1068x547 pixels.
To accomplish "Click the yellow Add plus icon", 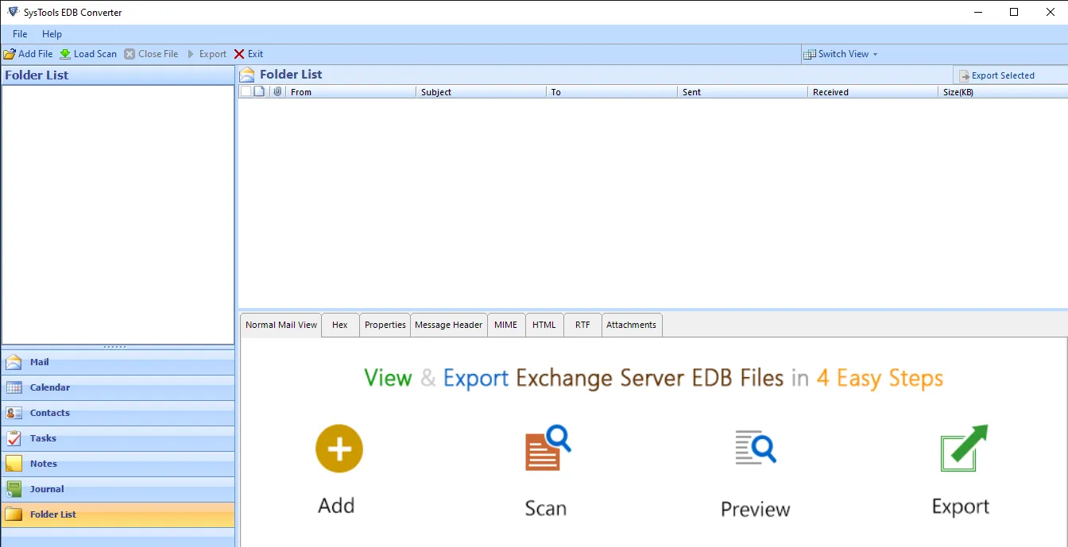I will [x=339, y=449].
